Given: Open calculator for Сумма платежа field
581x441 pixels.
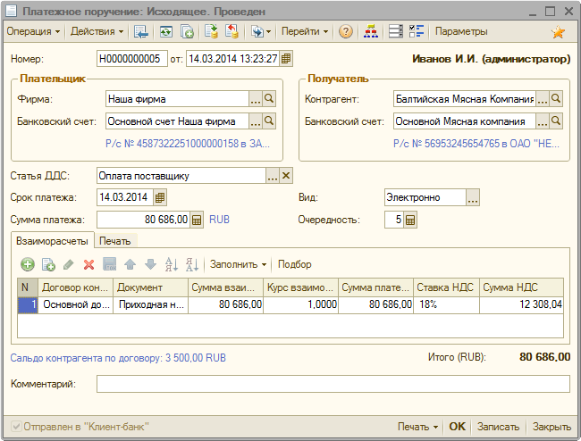Looking at the screenshot, I should click(x=197, y=220).
